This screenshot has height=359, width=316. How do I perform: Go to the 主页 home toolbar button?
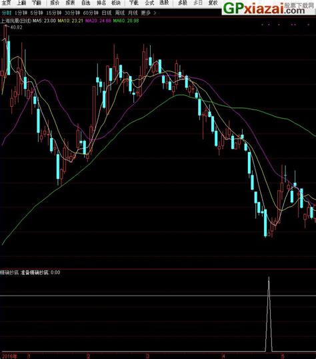point(6,3)
